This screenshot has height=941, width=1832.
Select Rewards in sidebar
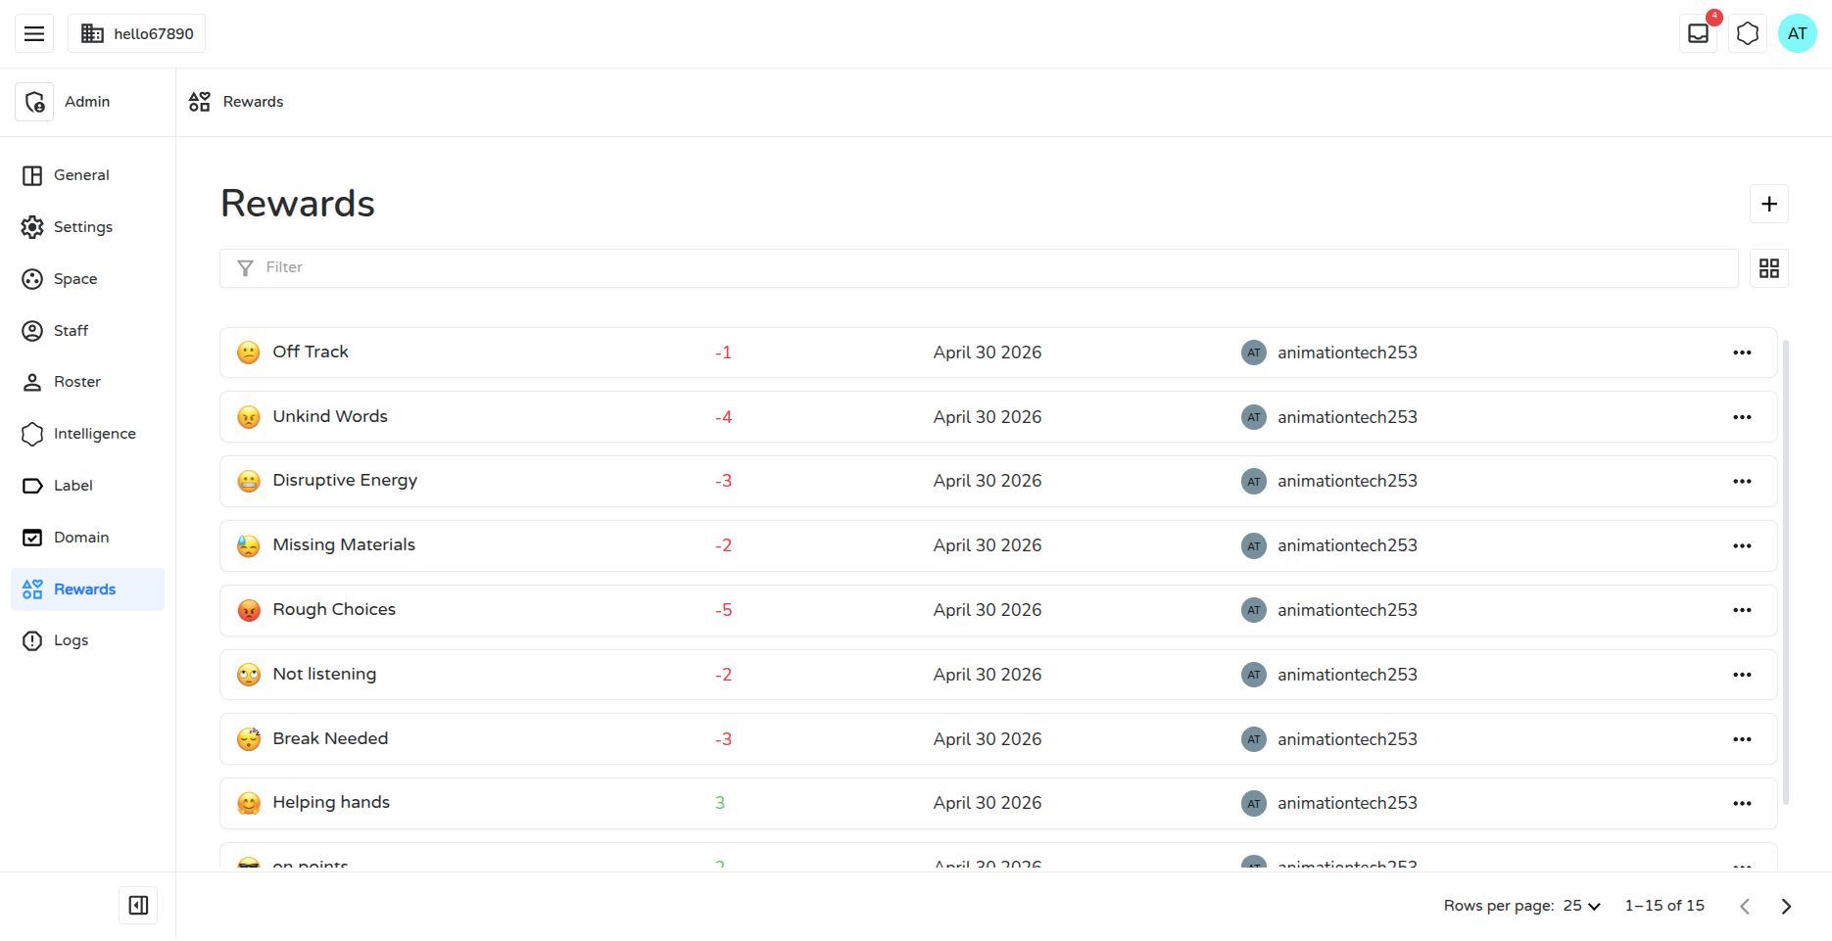(87, 589)
